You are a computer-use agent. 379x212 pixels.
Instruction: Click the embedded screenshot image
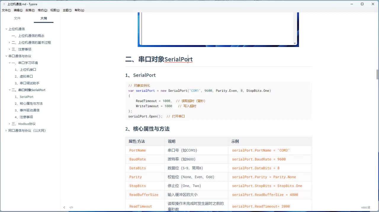point(218,30)
